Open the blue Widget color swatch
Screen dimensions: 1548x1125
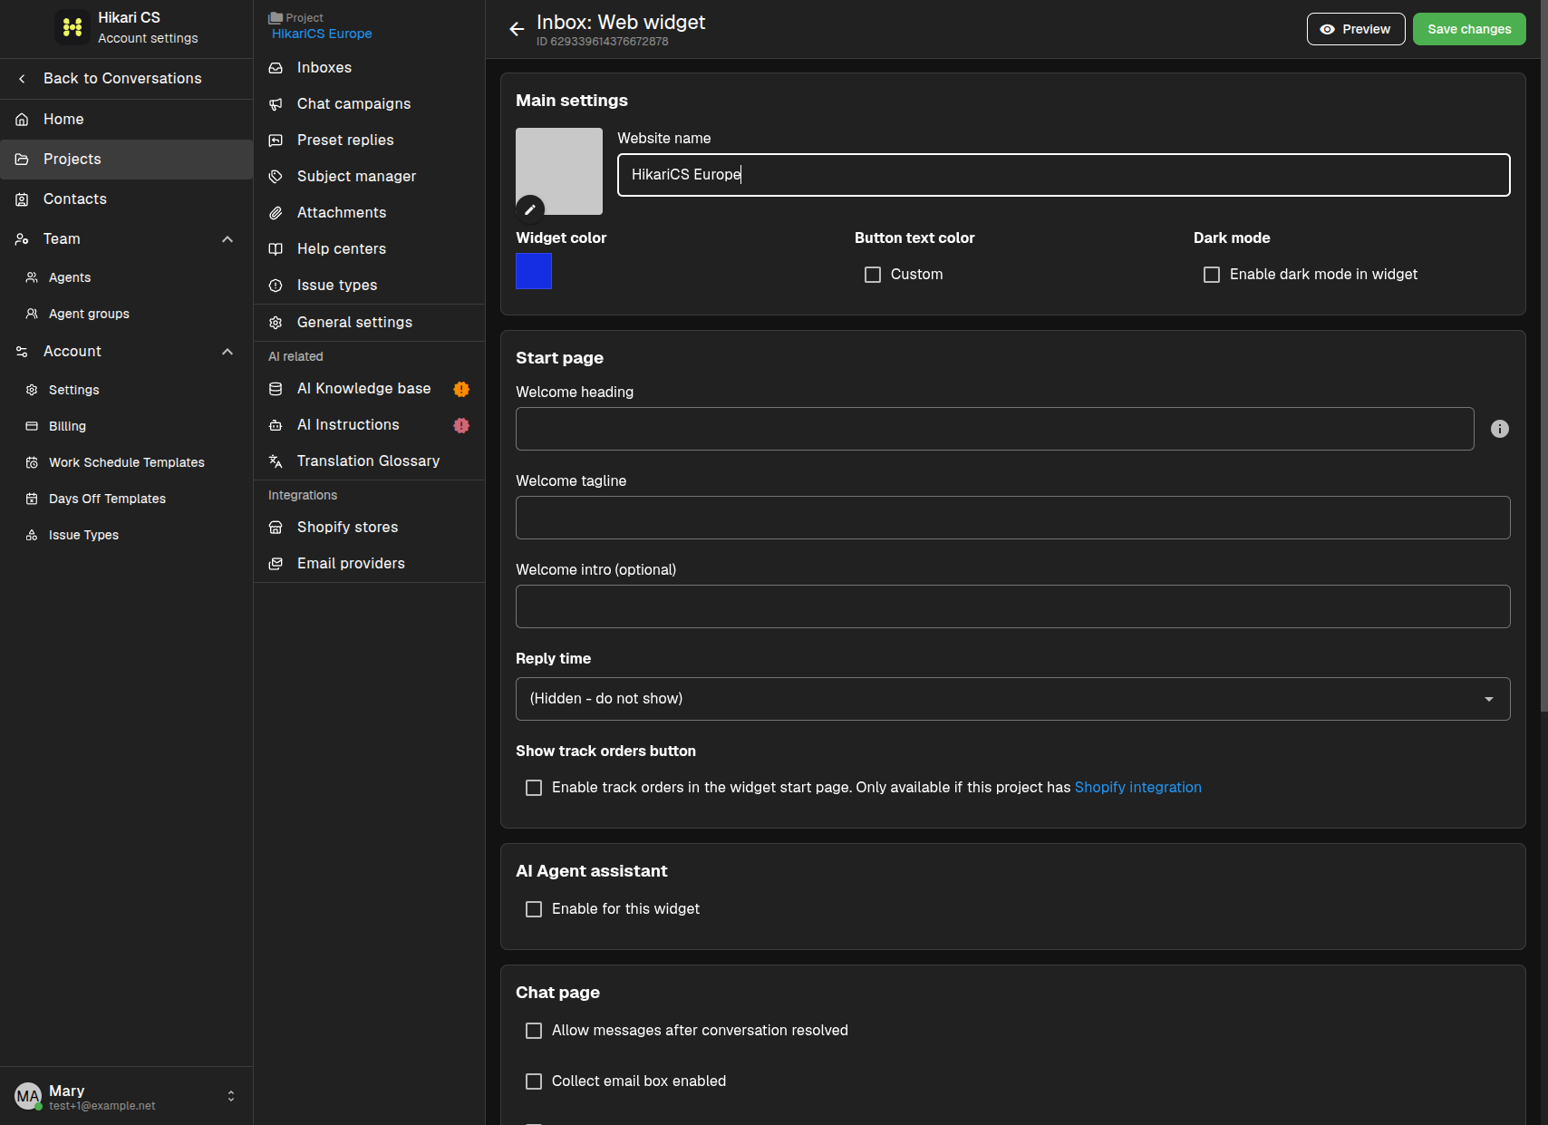tap(534, 271)
